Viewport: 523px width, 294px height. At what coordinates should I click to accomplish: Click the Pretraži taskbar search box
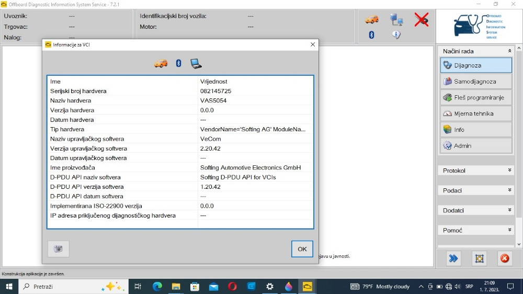point(73,286)
